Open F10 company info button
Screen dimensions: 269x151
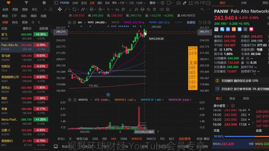pos(203,3)
